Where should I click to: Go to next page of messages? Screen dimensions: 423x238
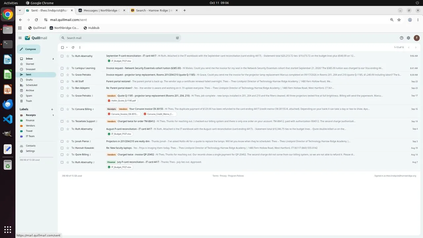point(416,47)
